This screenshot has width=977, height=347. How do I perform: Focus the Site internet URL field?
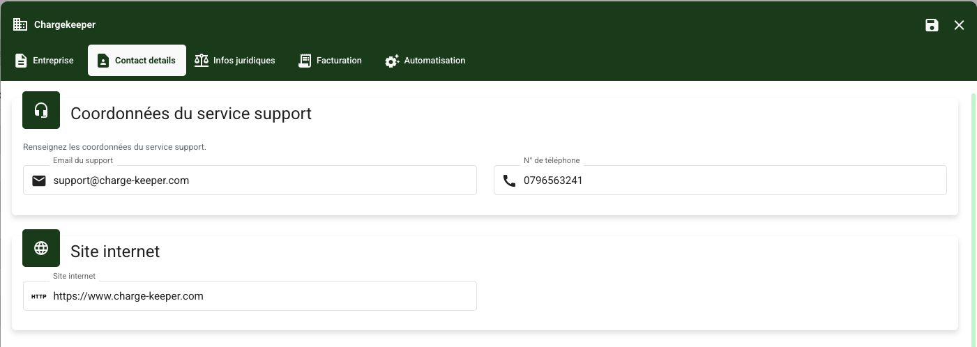coord(250,295)
